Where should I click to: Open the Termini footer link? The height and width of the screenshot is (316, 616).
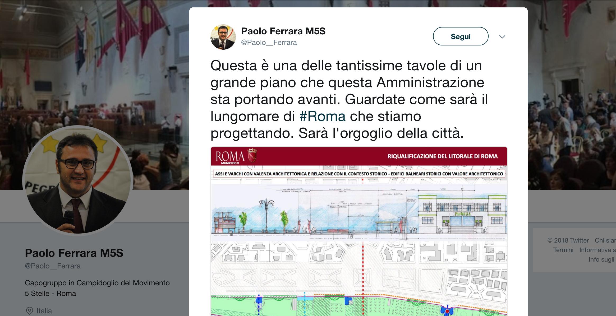563,250
